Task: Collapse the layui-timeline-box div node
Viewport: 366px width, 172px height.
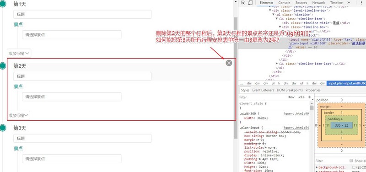Action: [x=270, y=11]
